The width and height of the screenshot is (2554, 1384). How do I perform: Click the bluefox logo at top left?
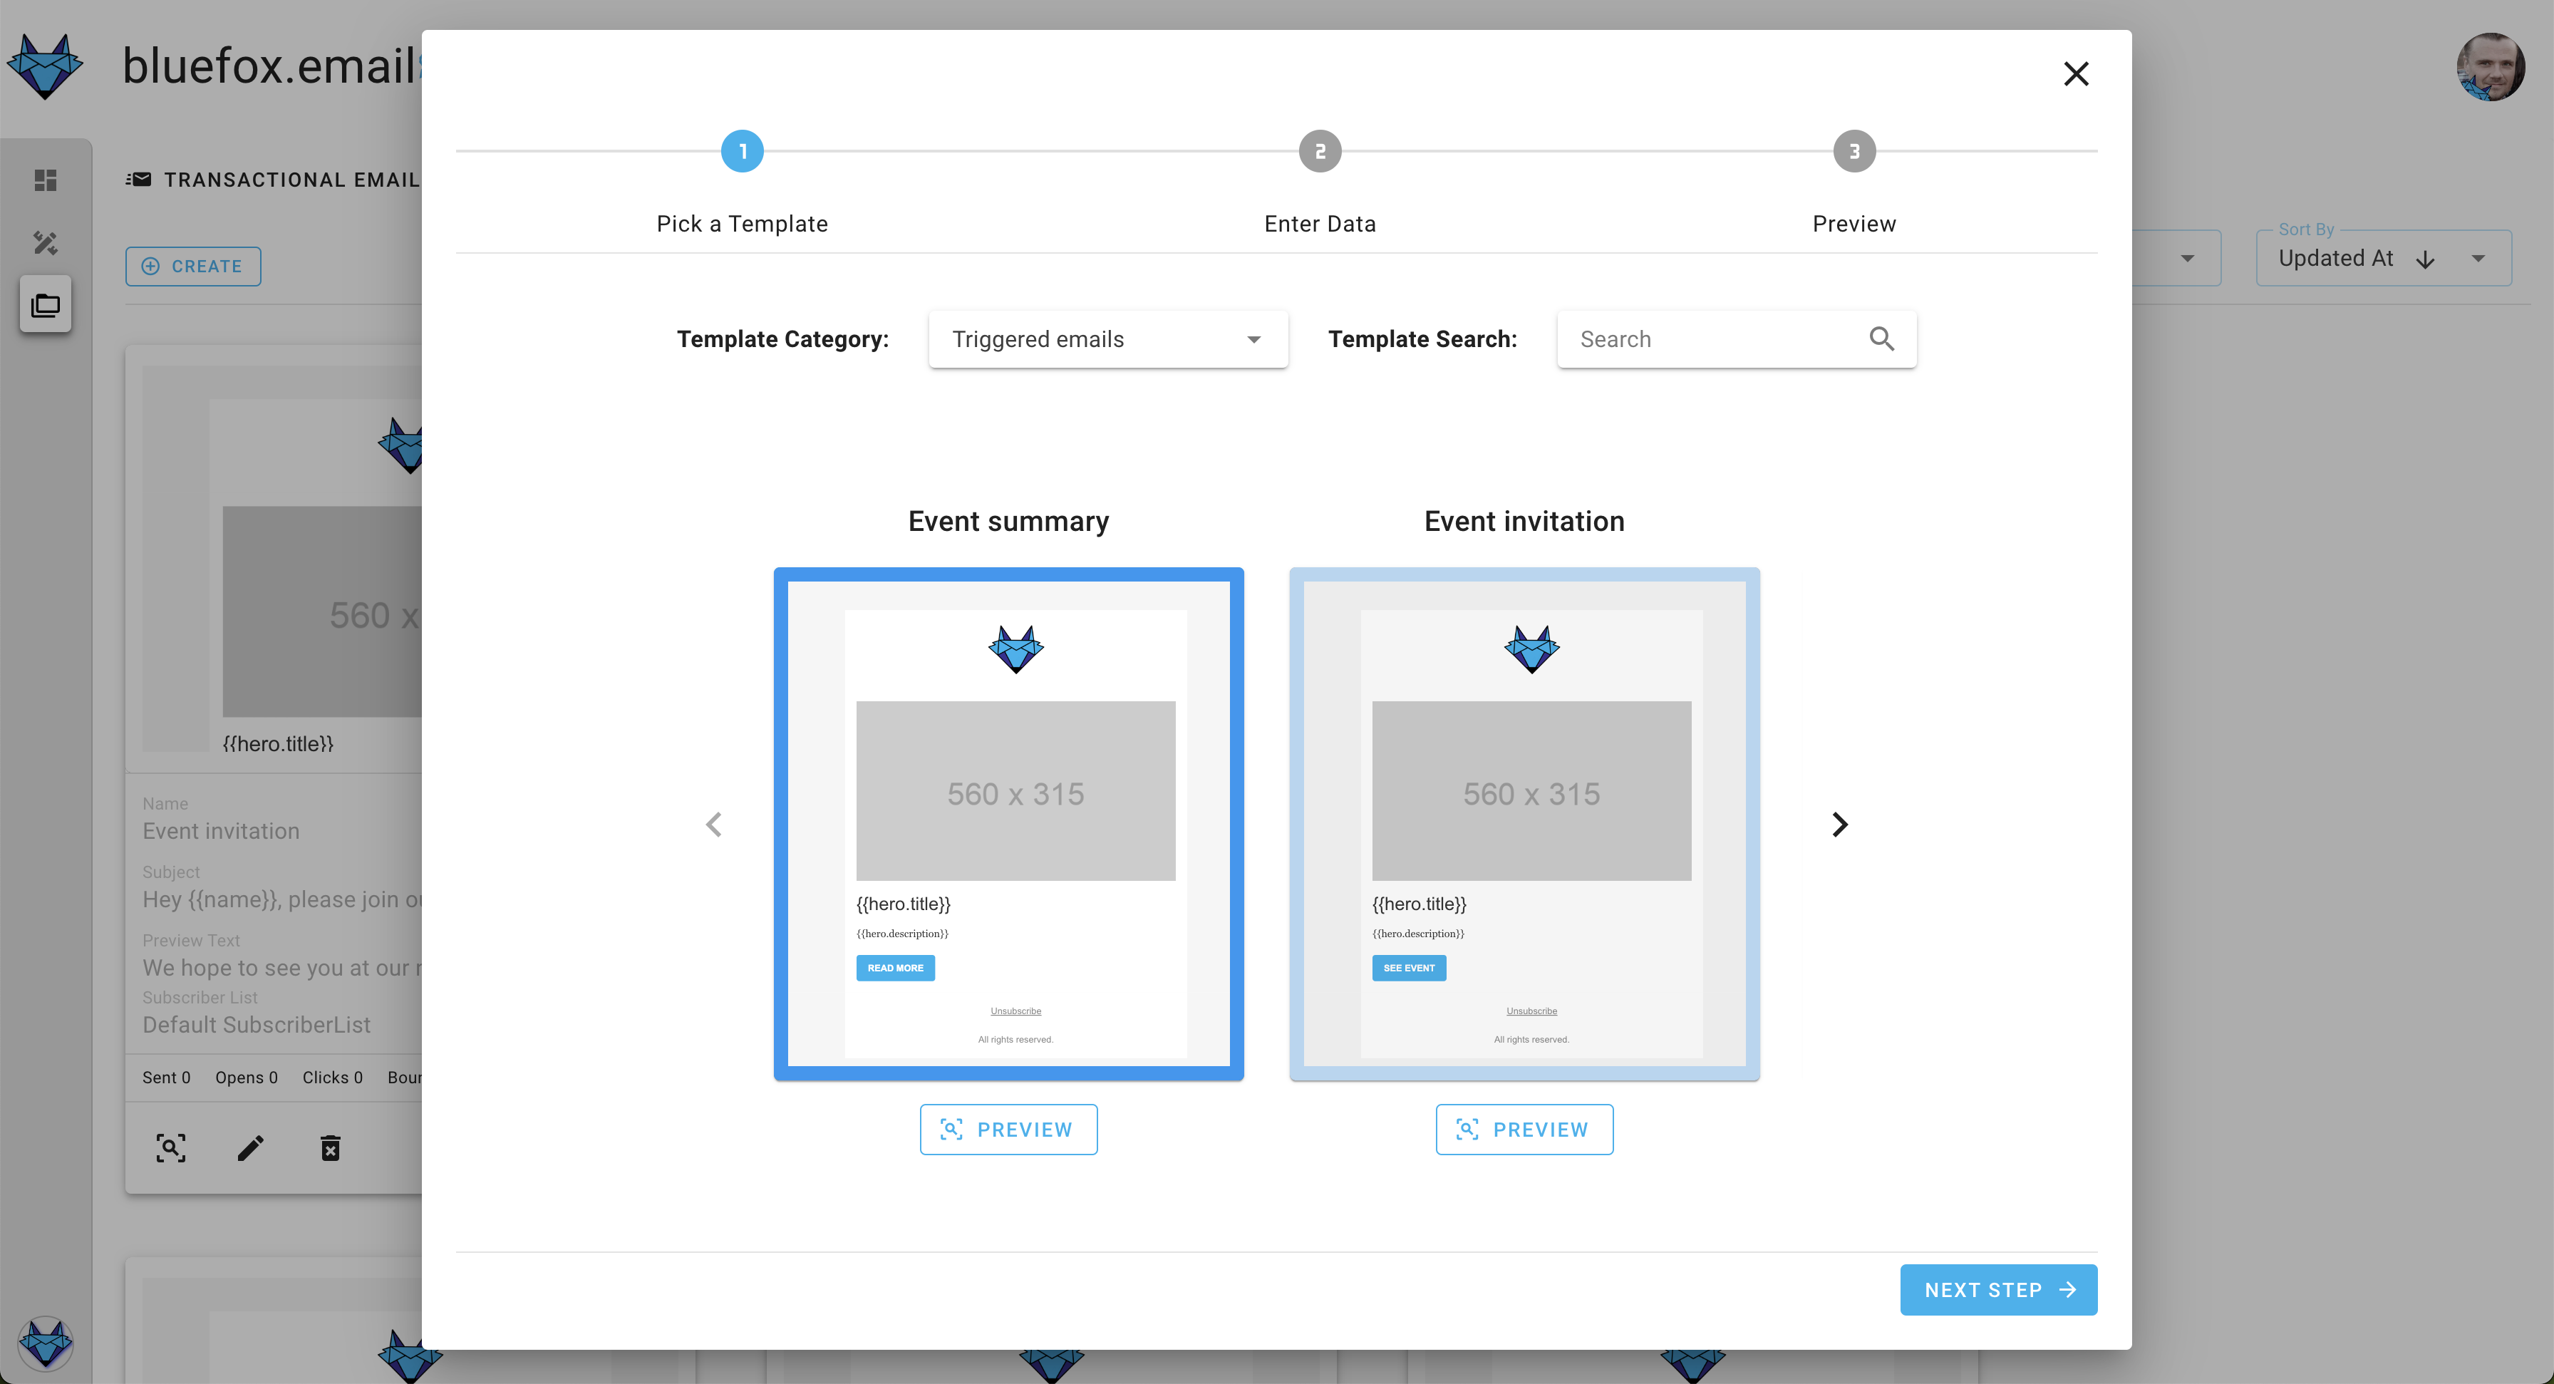tap(46, 66)
